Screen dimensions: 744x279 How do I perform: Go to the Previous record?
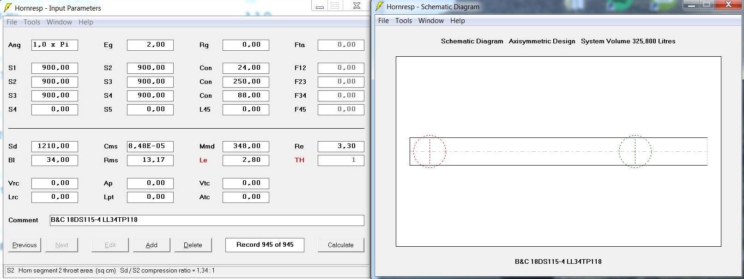(x=24, y=245)
